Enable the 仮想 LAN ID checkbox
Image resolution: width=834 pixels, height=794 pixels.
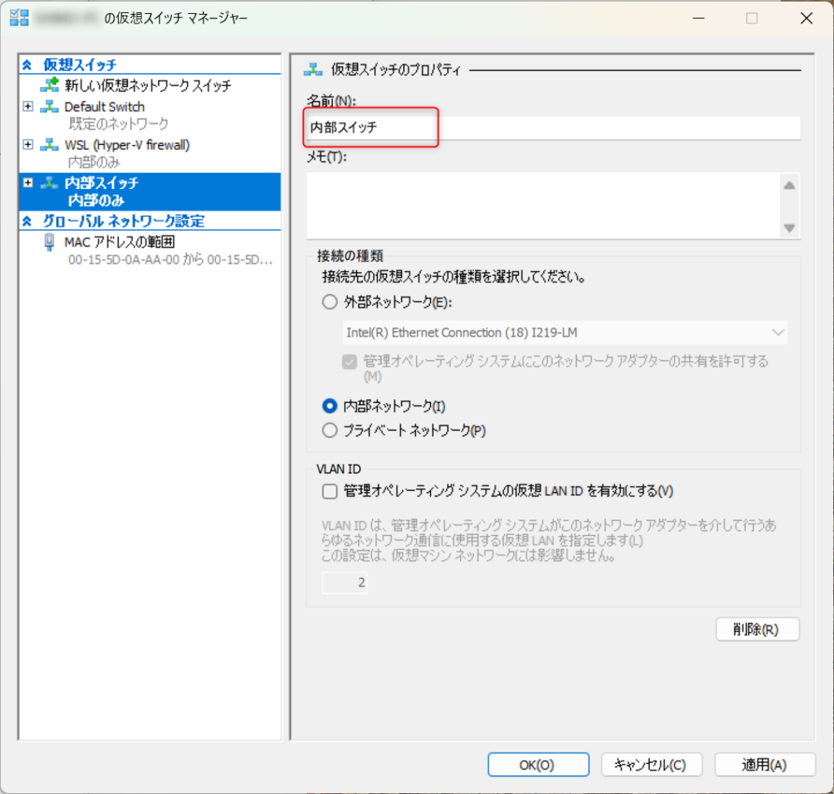pos(330,491)
